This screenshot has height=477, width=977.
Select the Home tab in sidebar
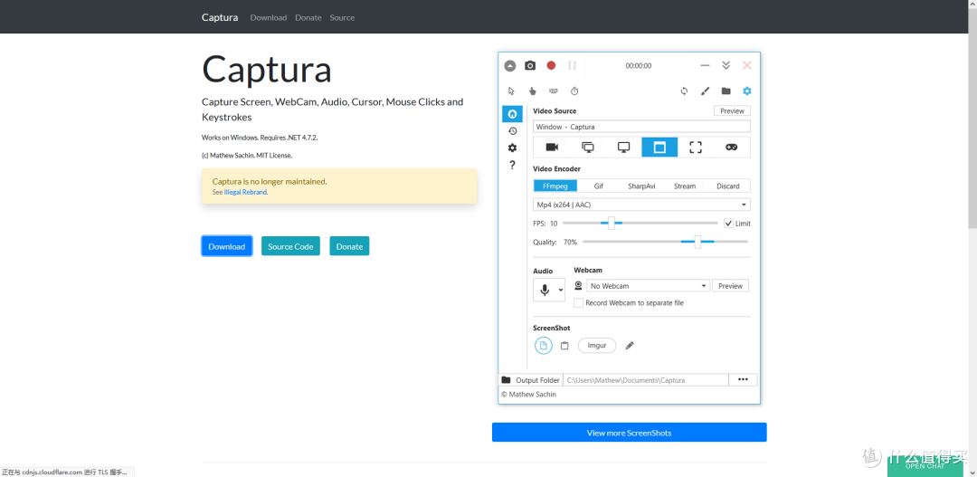click(x=512, y=113)
